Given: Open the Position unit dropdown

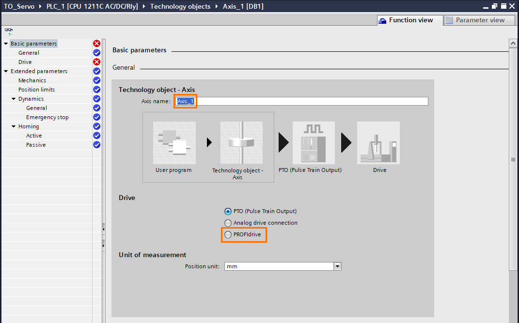Looking at the screenshot, I should [337, 266].
